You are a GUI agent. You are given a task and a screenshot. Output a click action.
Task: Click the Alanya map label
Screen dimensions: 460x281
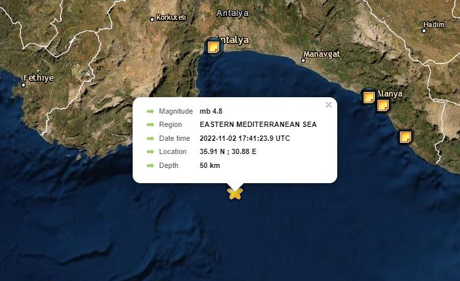pyautogui.click(x=390, y=94)
